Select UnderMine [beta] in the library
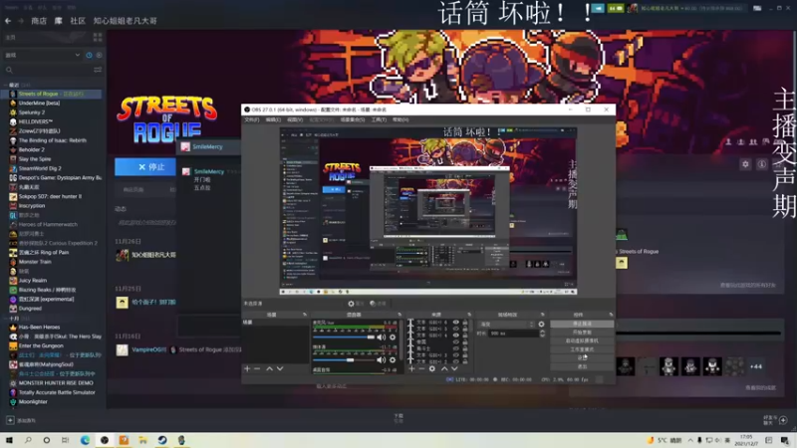The width and height of the screenshot is (797, 448). click(x=39, y=104)
